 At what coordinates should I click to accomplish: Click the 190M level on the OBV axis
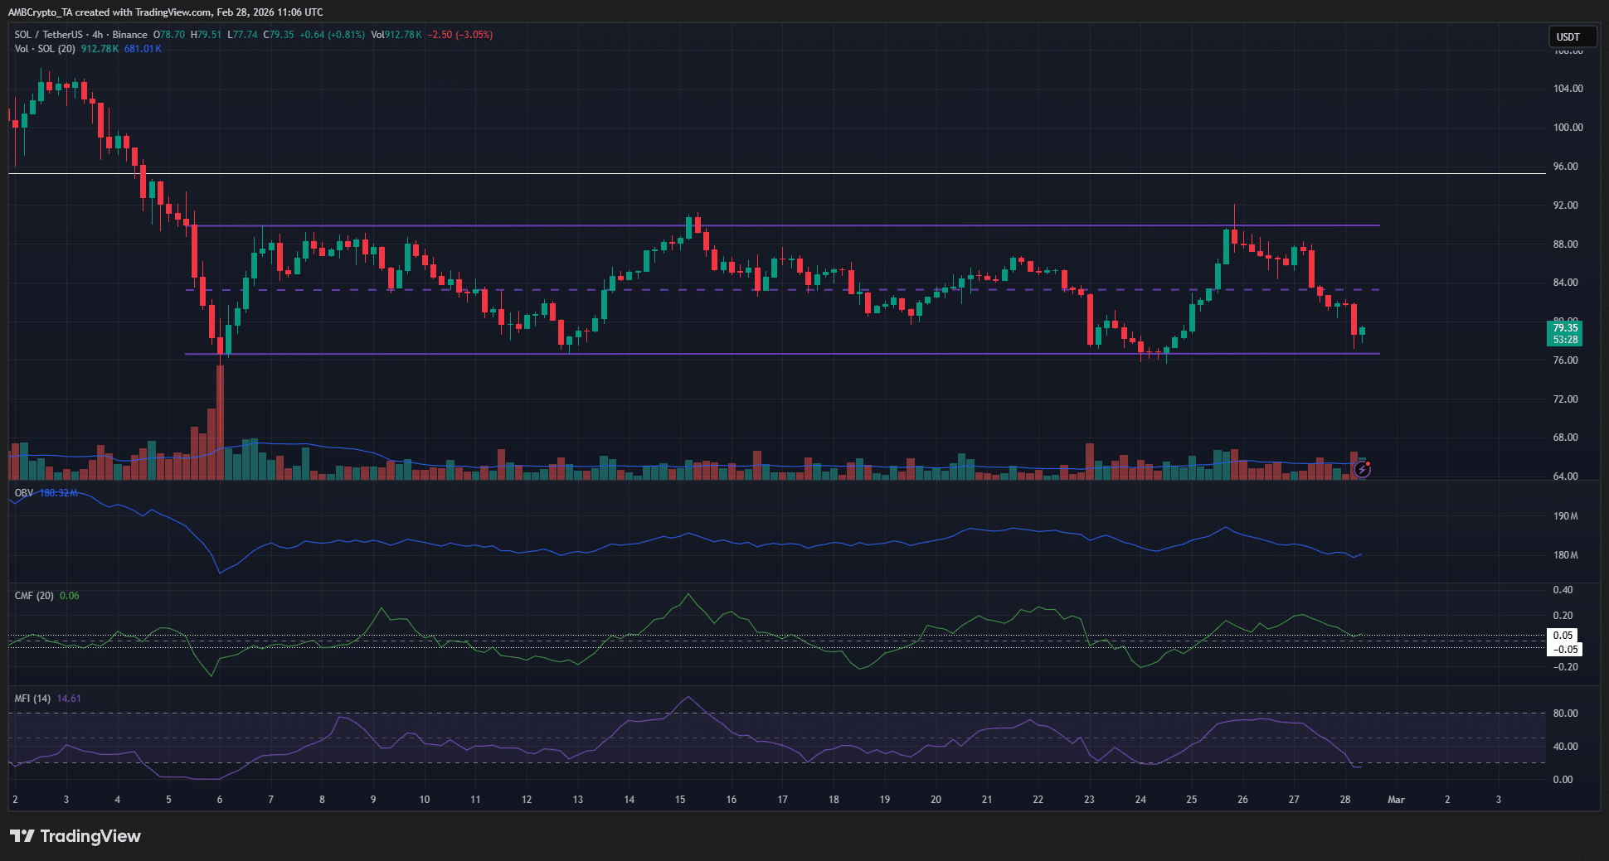pos(1566,516)
